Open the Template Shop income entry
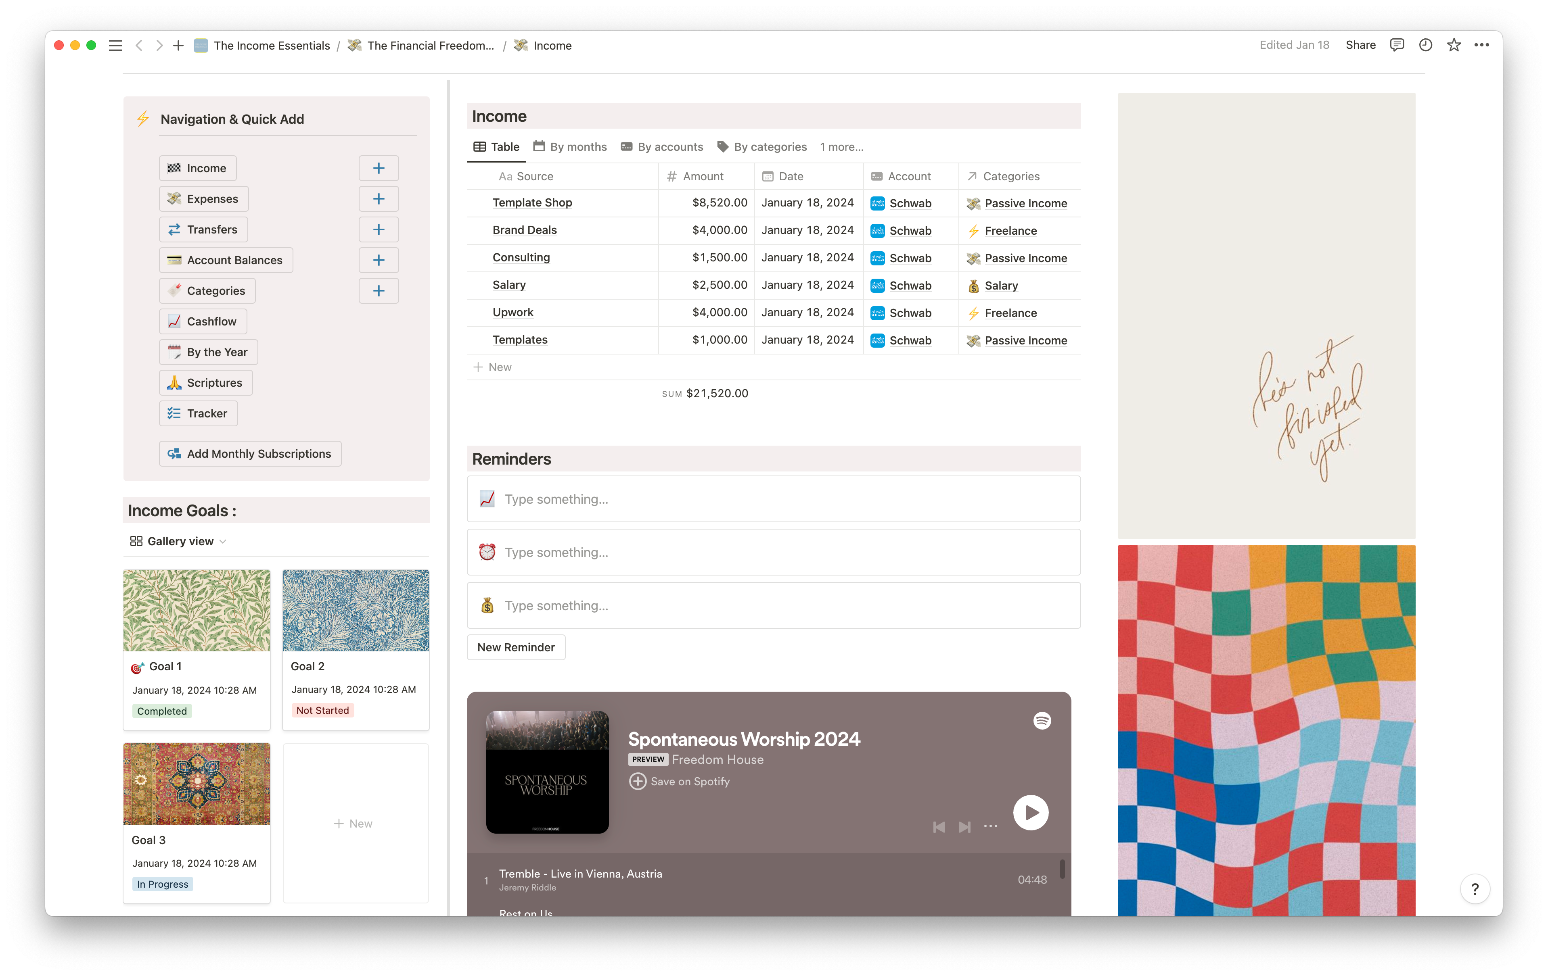The width and height of the screenshot is (1548, 976). (532, 203)
